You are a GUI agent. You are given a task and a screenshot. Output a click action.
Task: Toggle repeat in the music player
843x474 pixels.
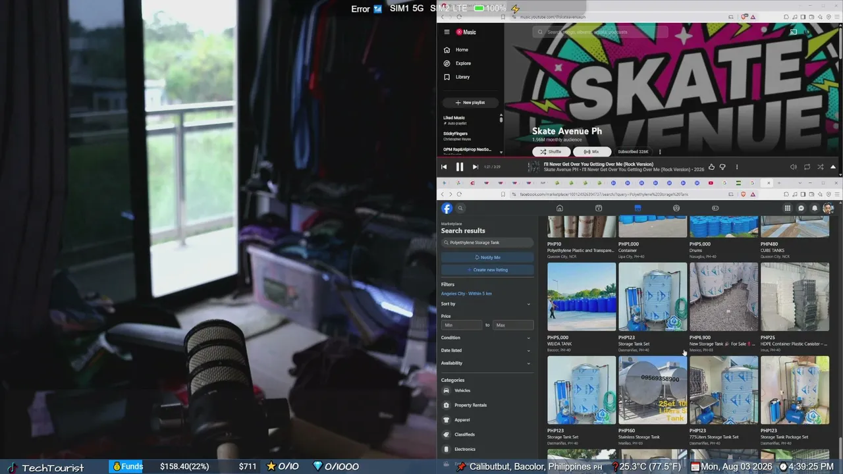point(807,167)
